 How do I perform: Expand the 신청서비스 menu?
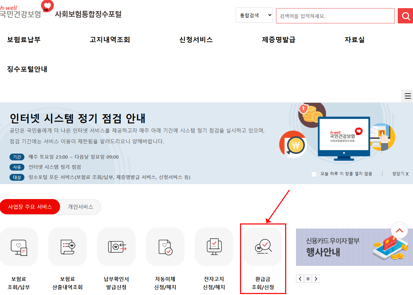[x=196, y=40]
